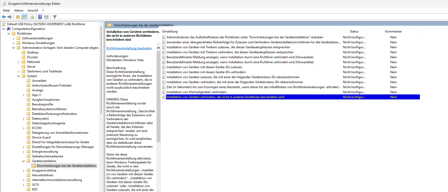Screen dimensions: 448x192
Task: Expand the Windows-Einstellungen node
Action: [14, 43]
